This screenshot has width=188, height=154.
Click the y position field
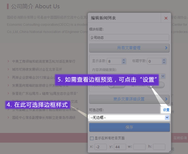pyautogui.click(x=120, y=147)
